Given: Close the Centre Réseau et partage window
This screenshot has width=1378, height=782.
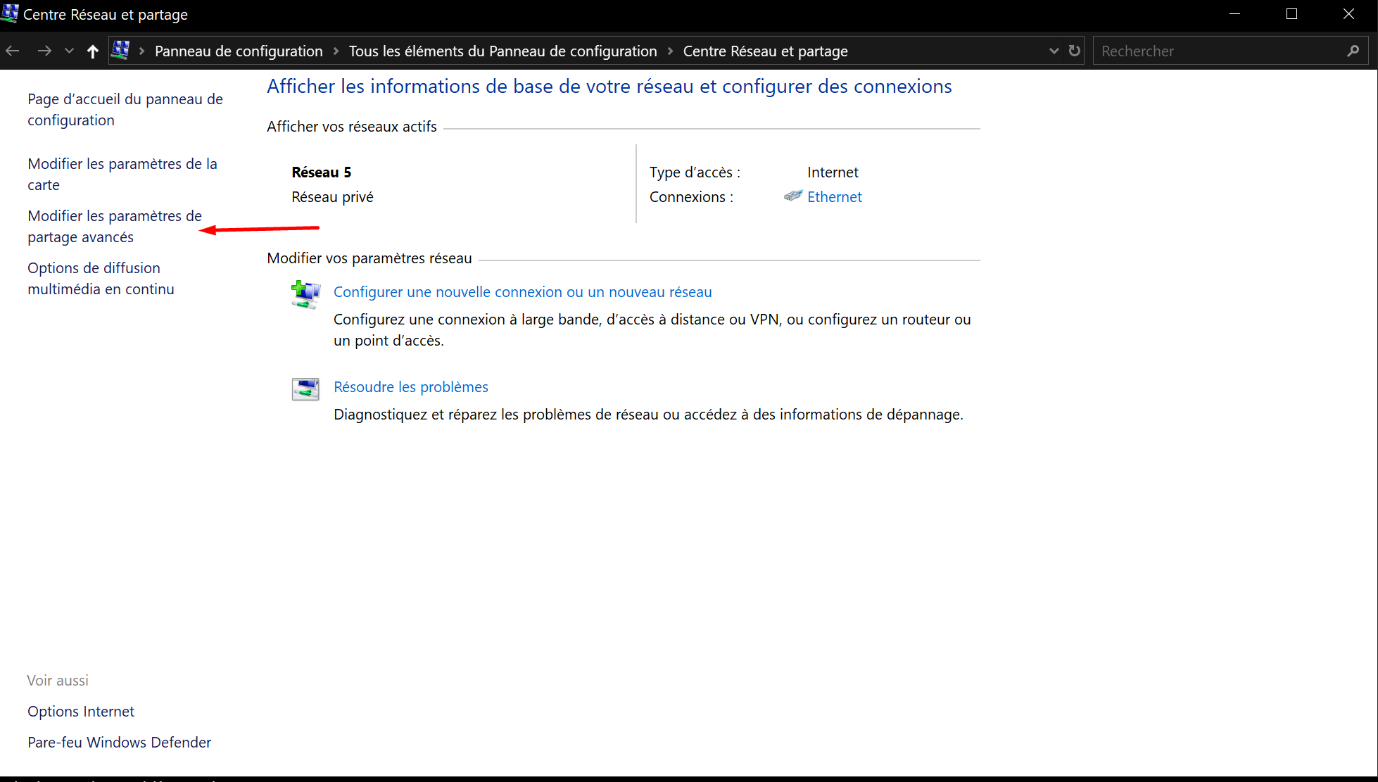Looking at the screenshot, I should coord(1348,14).
